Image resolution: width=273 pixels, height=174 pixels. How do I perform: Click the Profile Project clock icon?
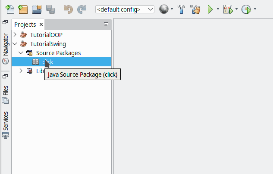pos(246,9)
